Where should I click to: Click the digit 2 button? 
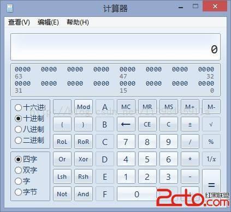147,177
